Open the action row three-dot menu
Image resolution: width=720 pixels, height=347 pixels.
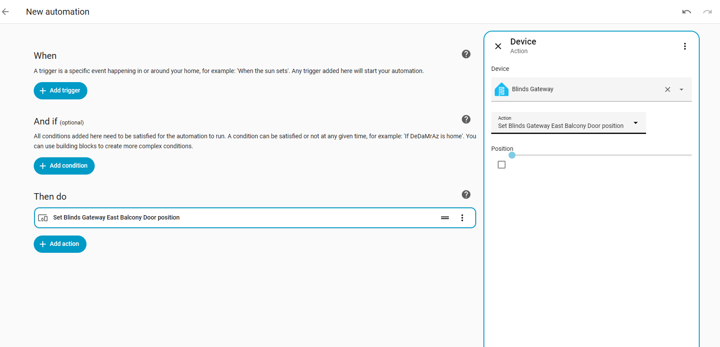(x=462, y=218)
